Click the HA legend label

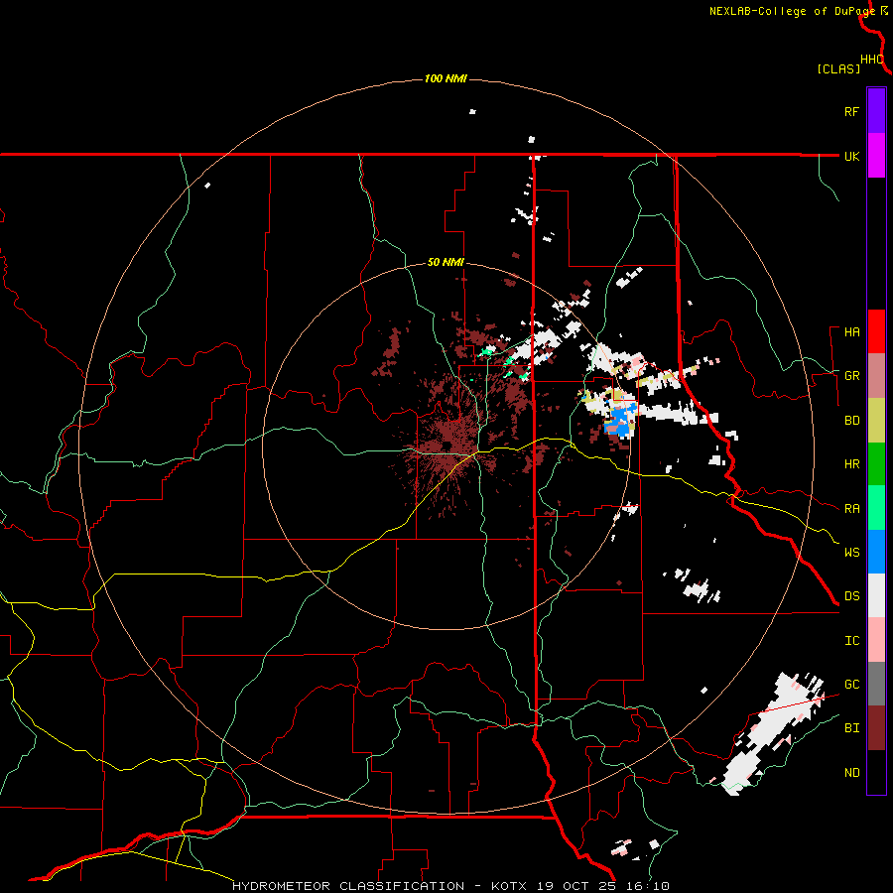pos(851,332)
